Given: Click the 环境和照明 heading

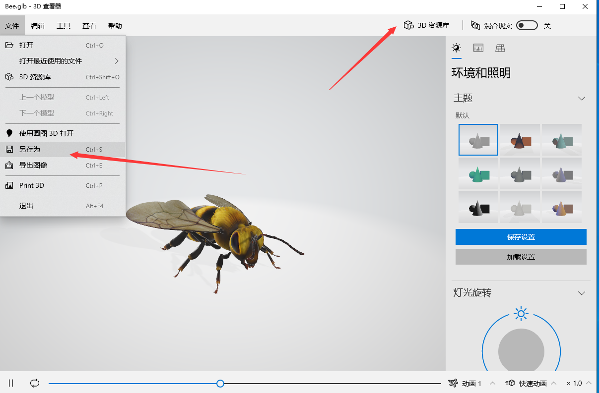Looking at the screenshot, I should (x=481, y=73).
